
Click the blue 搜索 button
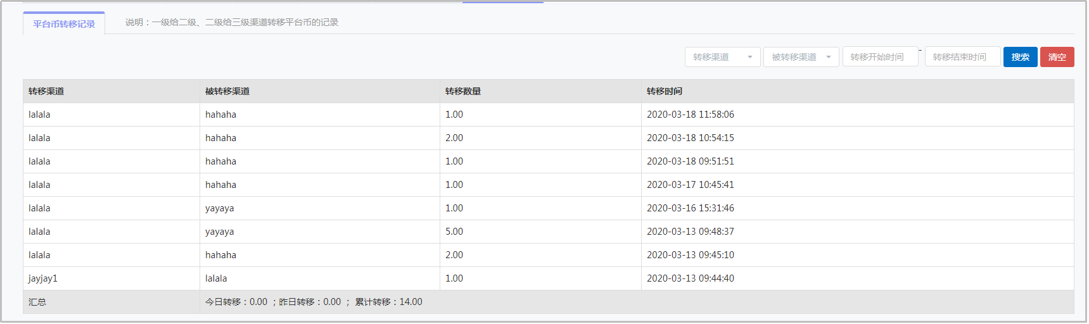1020,57
